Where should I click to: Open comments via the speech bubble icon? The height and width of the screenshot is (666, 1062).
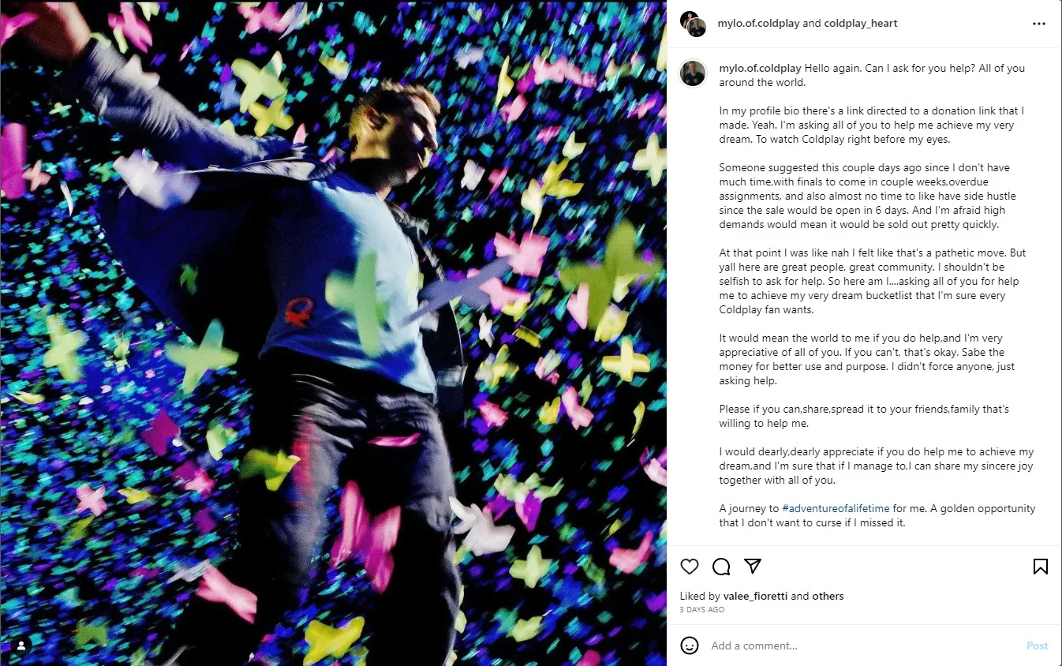[x=721, y=567]
